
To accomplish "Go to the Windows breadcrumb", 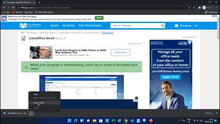I will coord(32,33).
